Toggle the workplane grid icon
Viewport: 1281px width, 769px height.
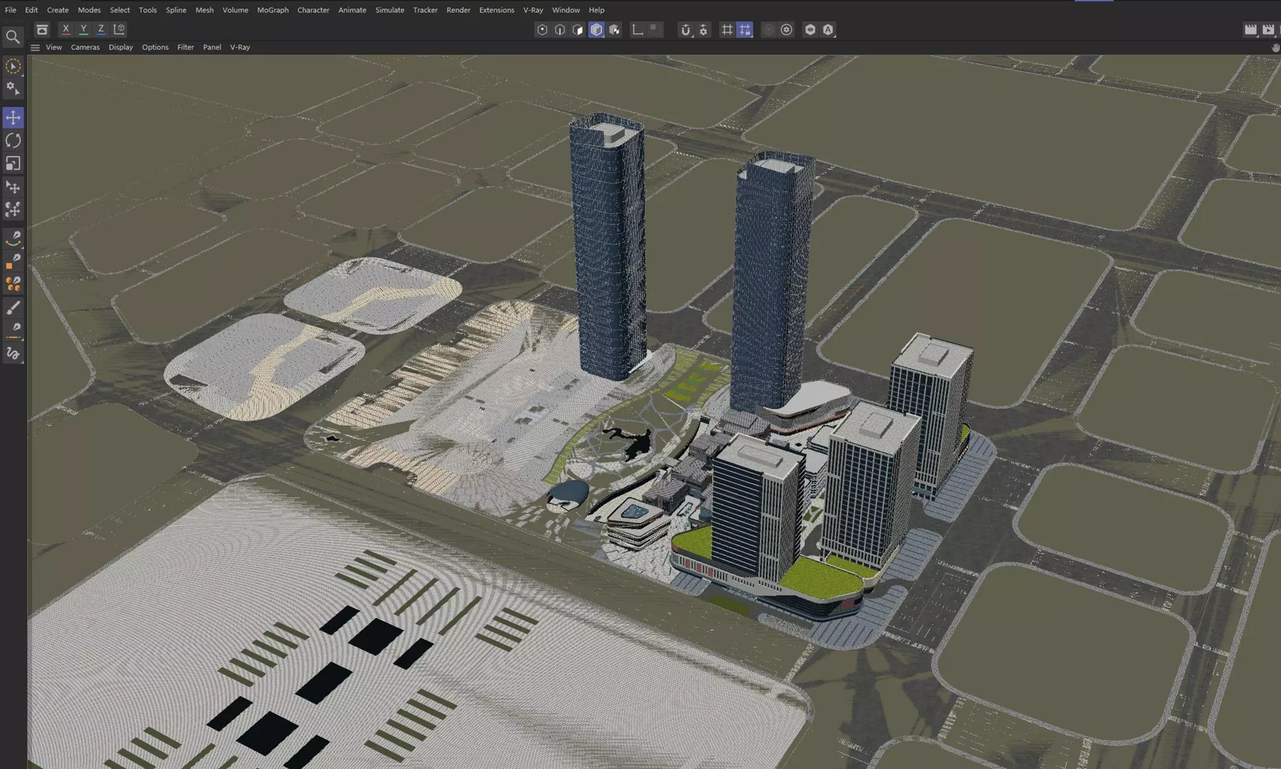(727, 30)
